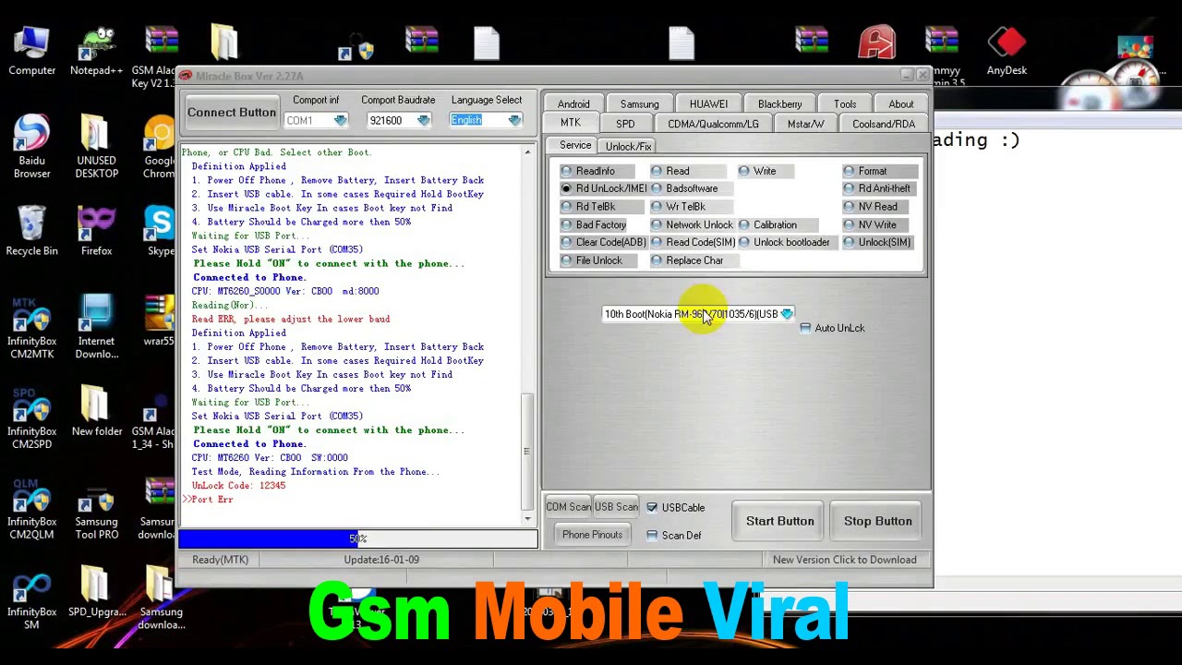Open InfinityBox CM2QLM shortcut

coord(31,508)
